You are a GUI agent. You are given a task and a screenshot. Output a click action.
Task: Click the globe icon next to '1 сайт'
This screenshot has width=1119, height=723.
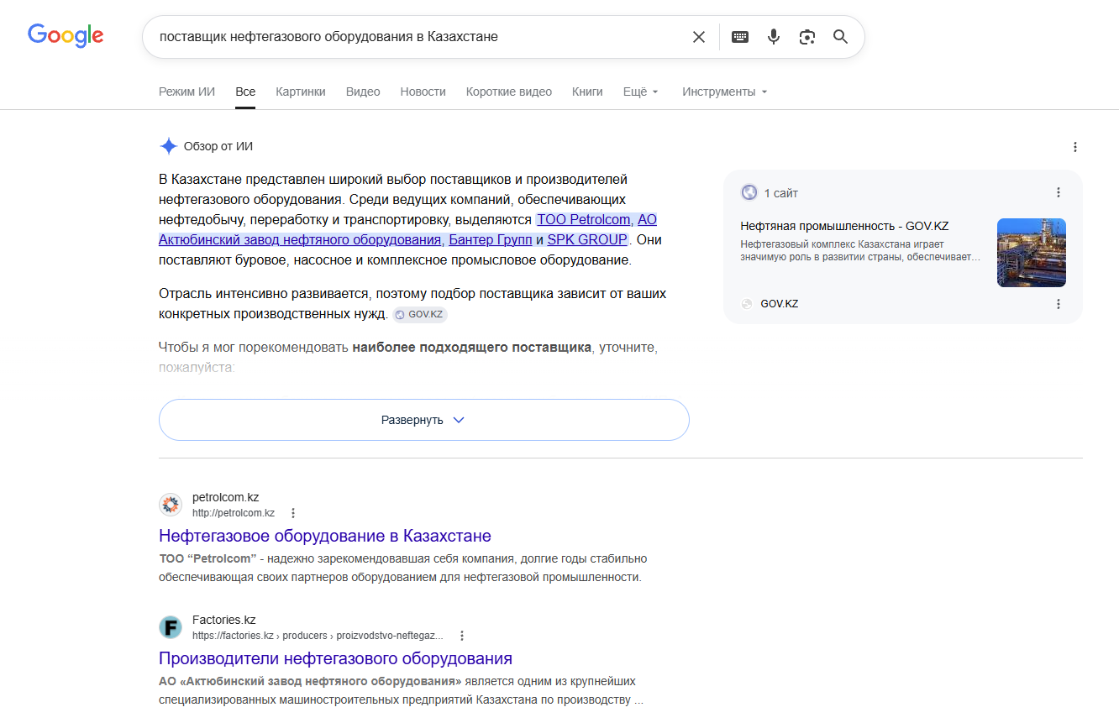[x=749, y=192]
